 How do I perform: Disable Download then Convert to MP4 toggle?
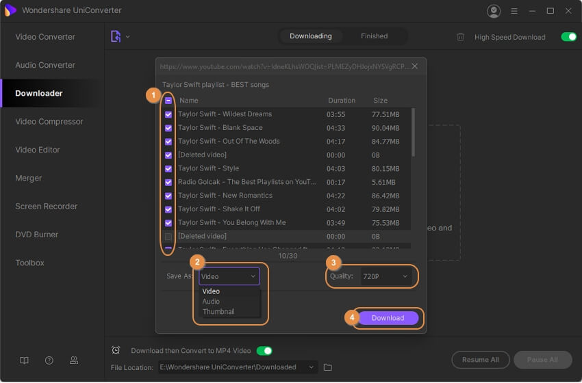tap(264, 351)
